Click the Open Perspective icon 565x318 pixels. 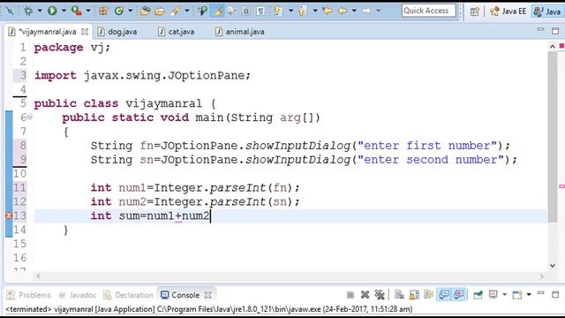click(475, 11)
